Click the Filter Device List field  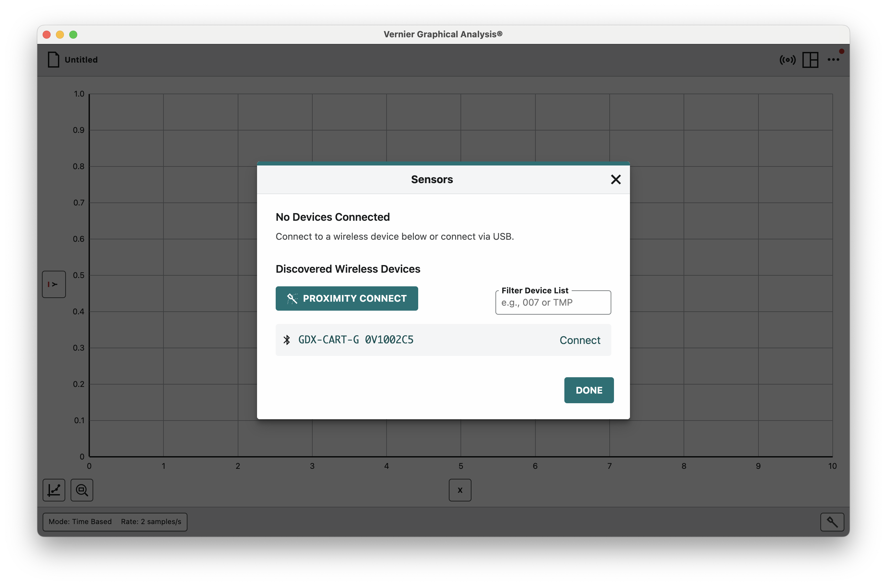tap(553, 303)
